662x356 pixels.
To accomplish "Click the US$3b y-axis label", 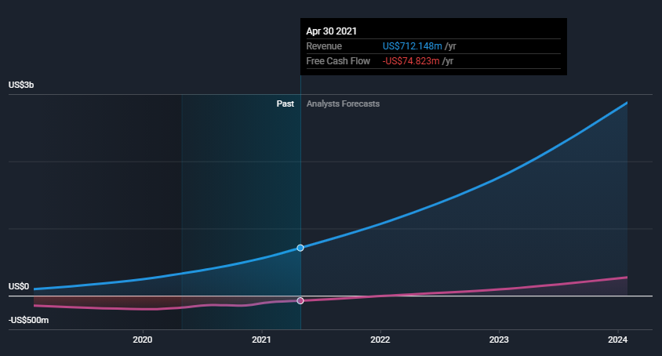I will (21, 85).
